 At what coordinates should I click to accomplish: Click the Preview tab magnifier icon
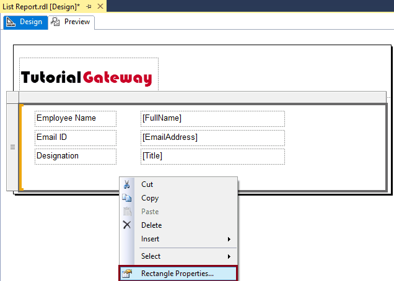[55, 22]
